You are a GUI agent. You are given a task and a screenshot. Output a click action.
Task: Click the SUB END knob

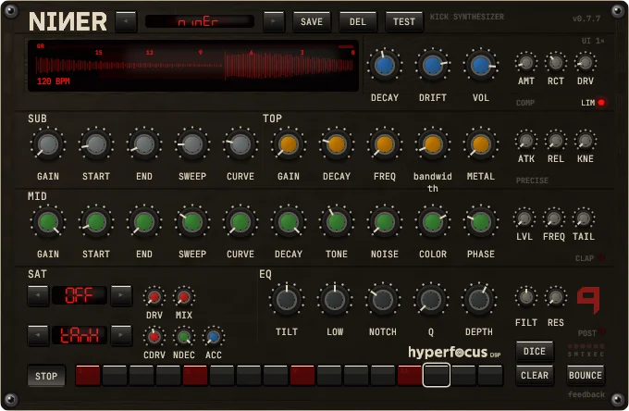click(144, 144)
